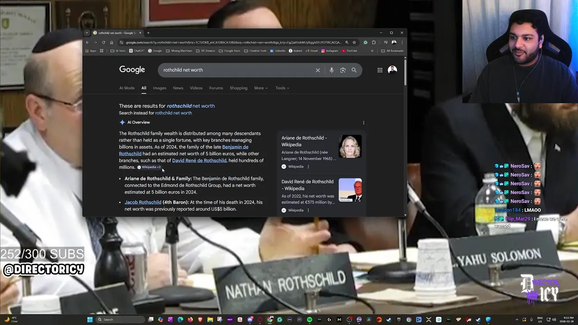
Task: Open the Google apps grid
Action: click(x=380, y=70)
